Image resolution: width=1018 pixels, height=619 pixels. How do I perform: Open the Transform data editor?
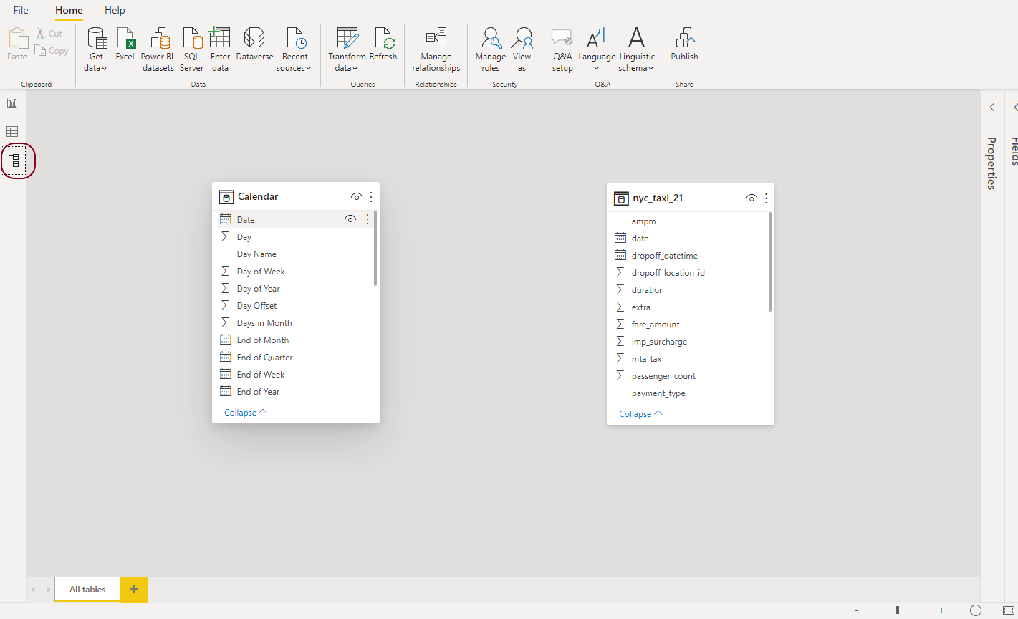[x=347, y=49]
